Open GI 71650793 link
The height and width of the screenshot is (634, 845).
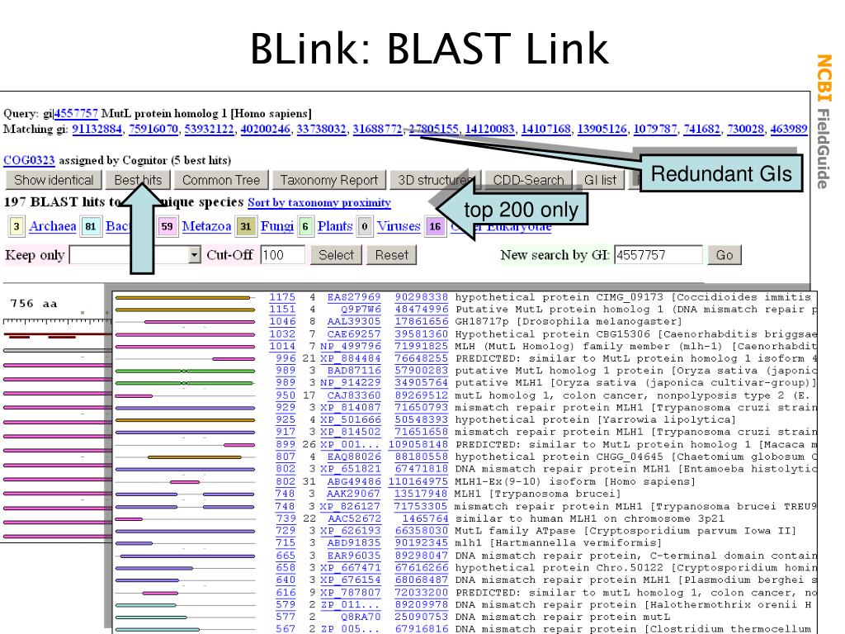tap(422, 408)
